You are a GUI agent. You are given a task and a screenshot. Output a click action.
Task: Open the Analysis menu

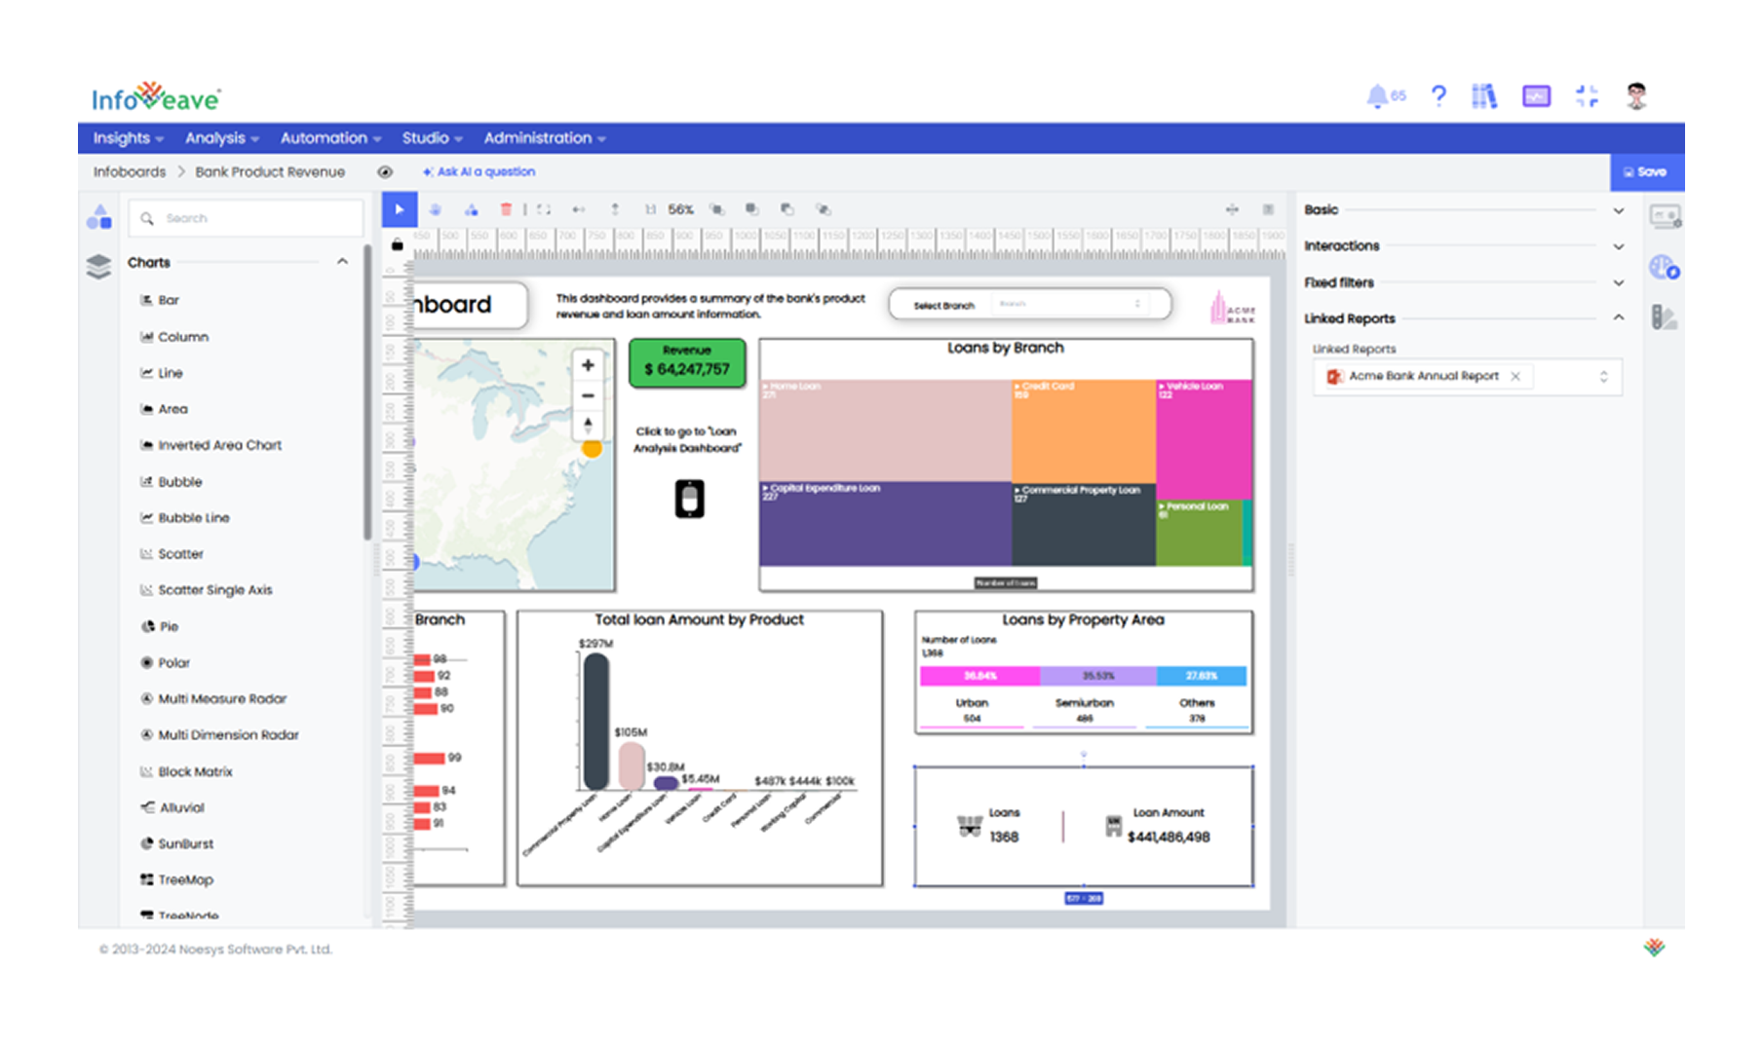(x=221, y=138)
